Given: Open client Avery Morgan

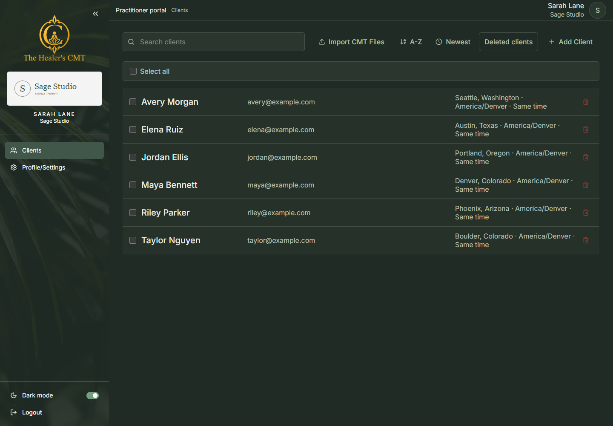Looking at the screenshot, I should pyautogui.click(x=170, y=102).
